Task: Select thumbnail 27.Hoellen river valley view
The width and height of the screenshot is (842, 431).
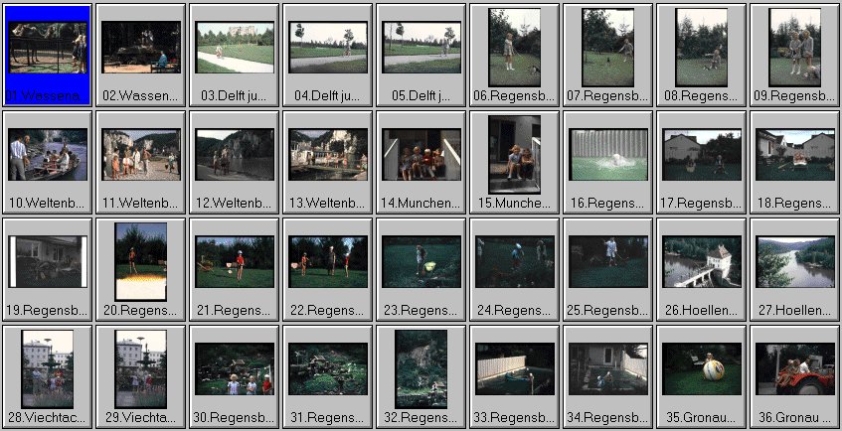Action: 794,262
